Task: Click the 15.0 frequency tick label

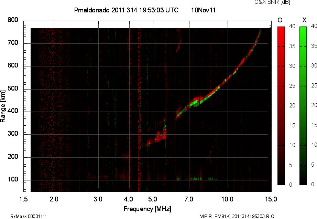Action: click(x=271, y=199)
